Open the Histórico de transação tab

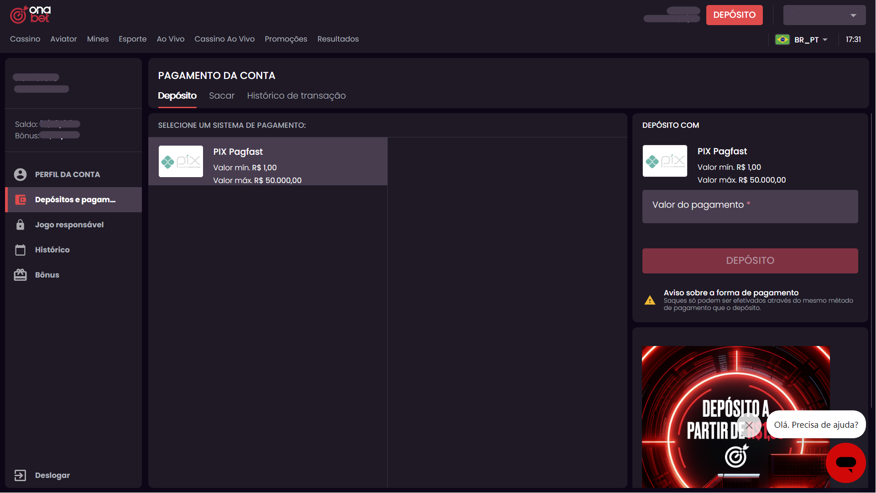296,96
